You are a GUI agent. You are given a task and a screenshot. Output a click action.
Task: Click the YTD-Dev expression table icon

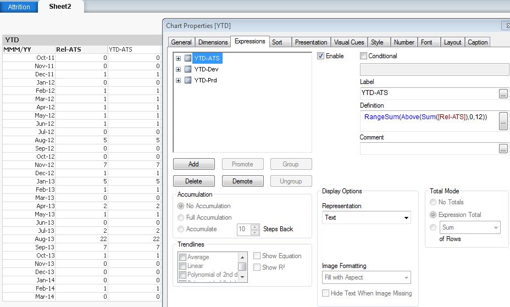click(x=187, y=69)
